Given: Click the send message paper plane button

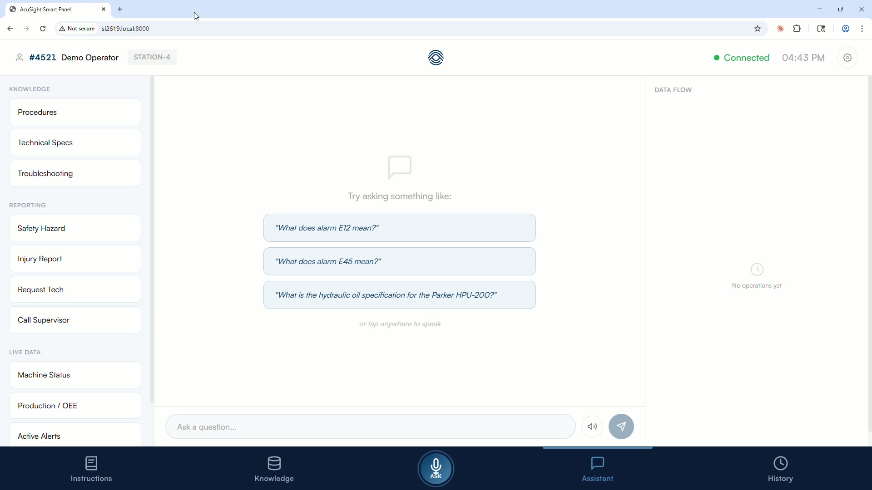Looking at the screenshot, I should point(621,426).
